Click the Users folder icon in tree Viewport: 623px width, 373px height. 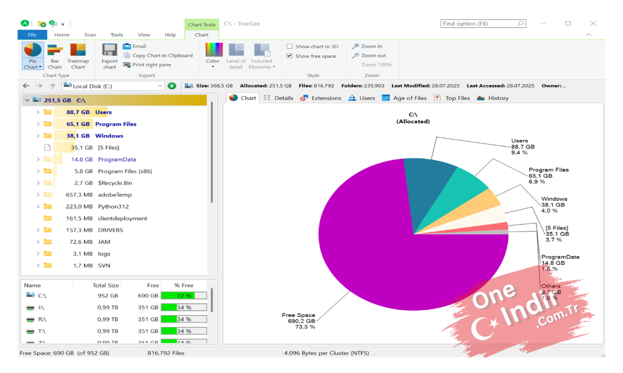(x=47, y=112)
